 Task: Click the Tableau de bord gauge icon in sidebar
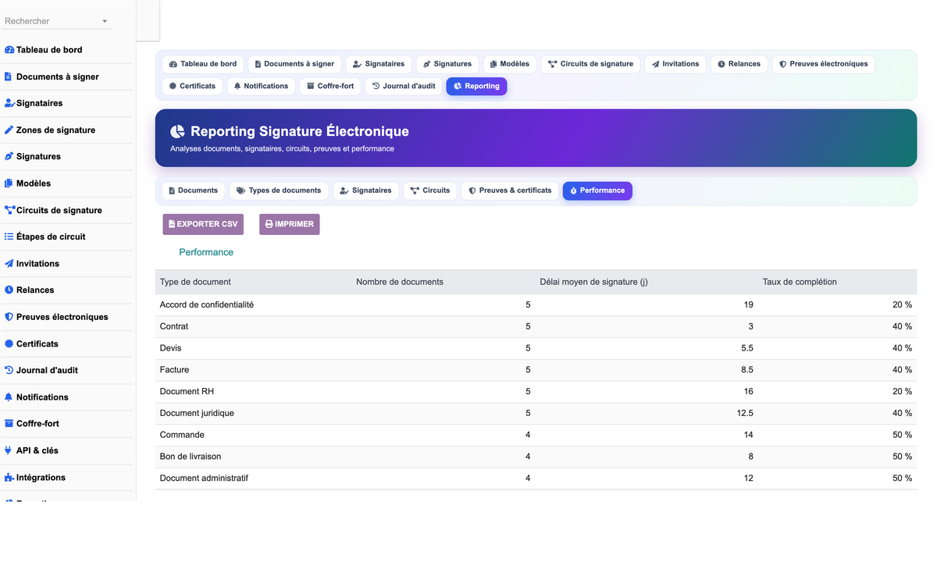(9, 50)
